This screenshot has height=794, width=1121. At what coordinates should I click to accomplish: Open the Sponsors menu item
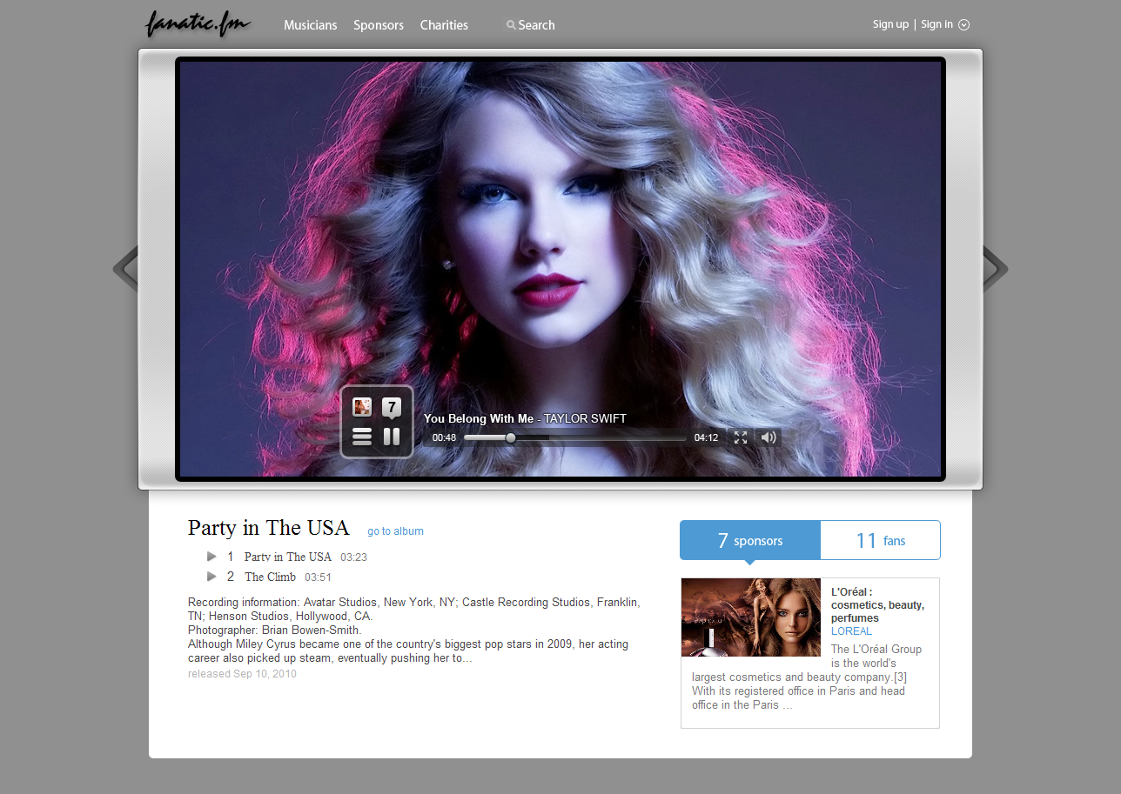[x=379, y=25]
